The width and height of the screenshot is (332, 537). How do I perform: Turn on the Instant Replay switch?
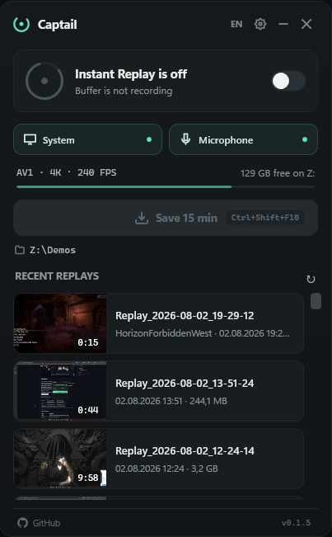click(288, 81)
